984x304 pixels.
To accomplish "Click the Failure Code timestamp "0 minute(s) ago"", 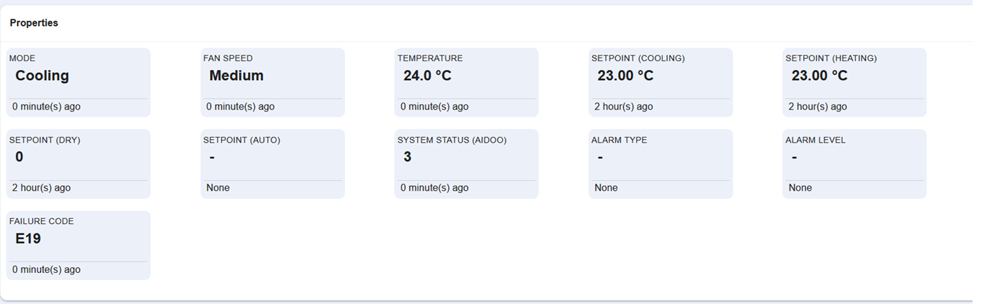I will tap(46, 269).
